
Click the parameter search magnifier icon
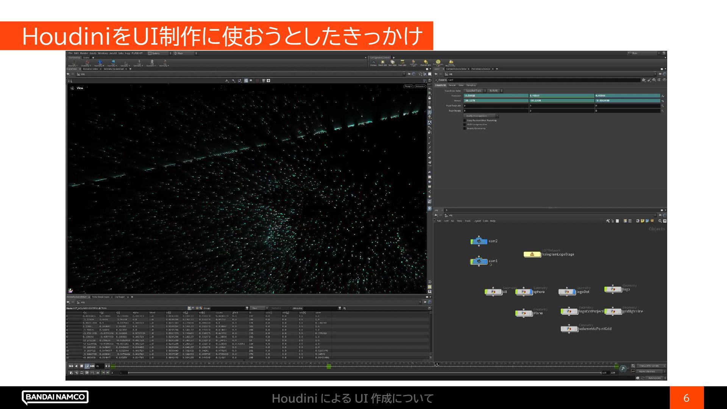[654, 80]
